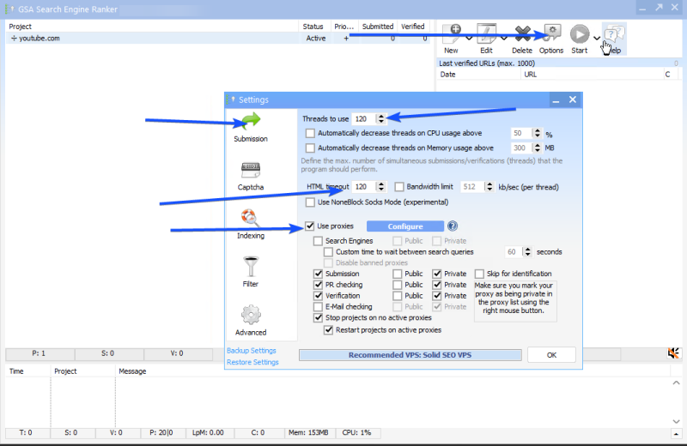Switch to the Submission settings tab
This screenshot has width=687, height=446.
click(x=251, y=127)
